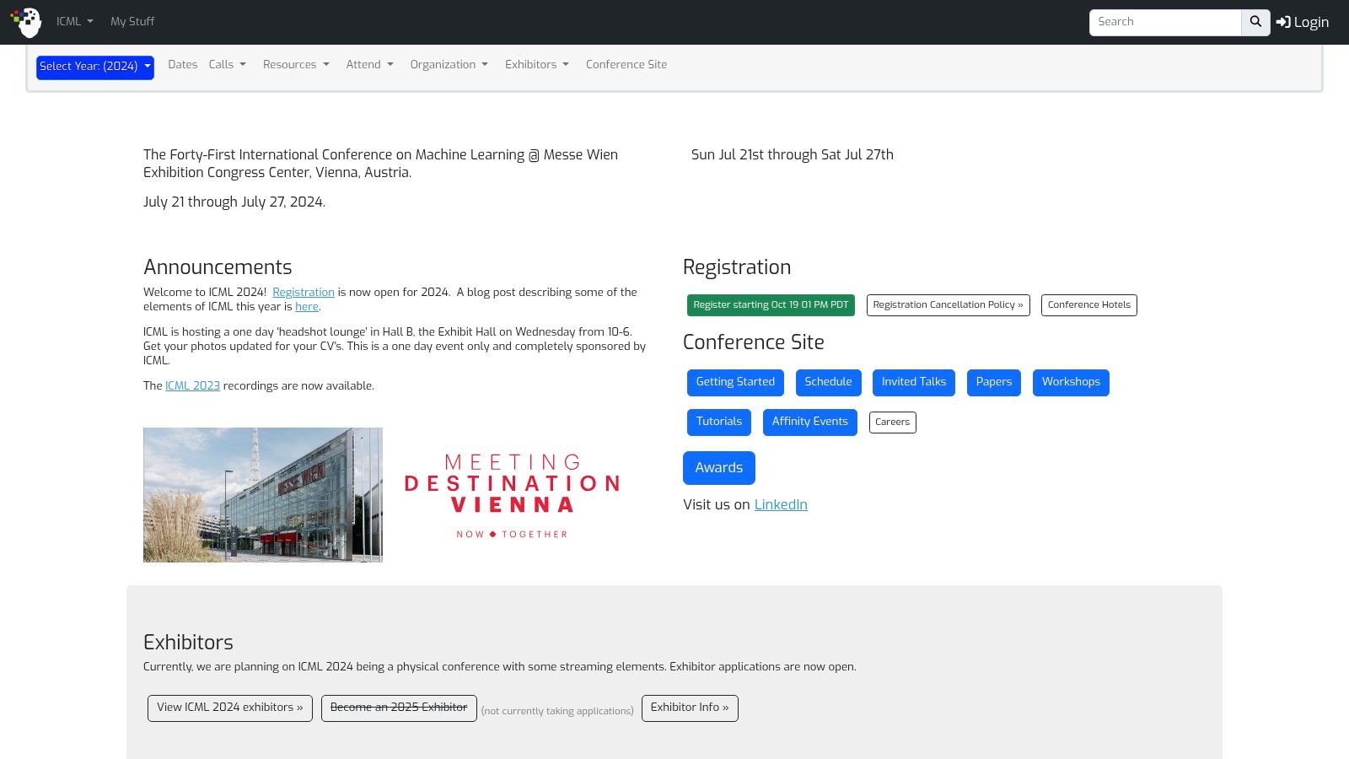This screenshot has height=759, width=1349.
Task: Click the Messe Wien building photo
Action: coord(263,495)
